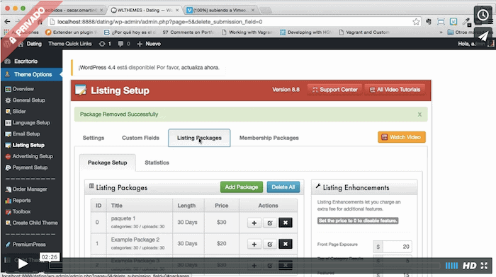Open the Extender un plugin bookmark
The width and height of the screenshot is (496, 277).
[71, 33]
